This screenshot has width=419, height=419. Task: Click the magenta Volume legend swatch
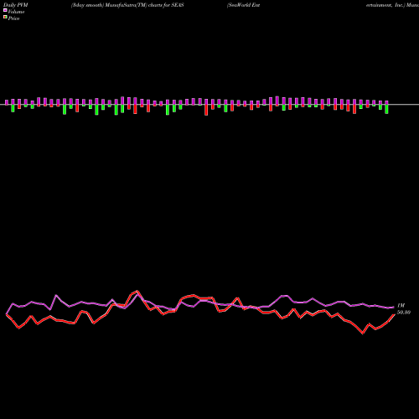coord(5,10)
